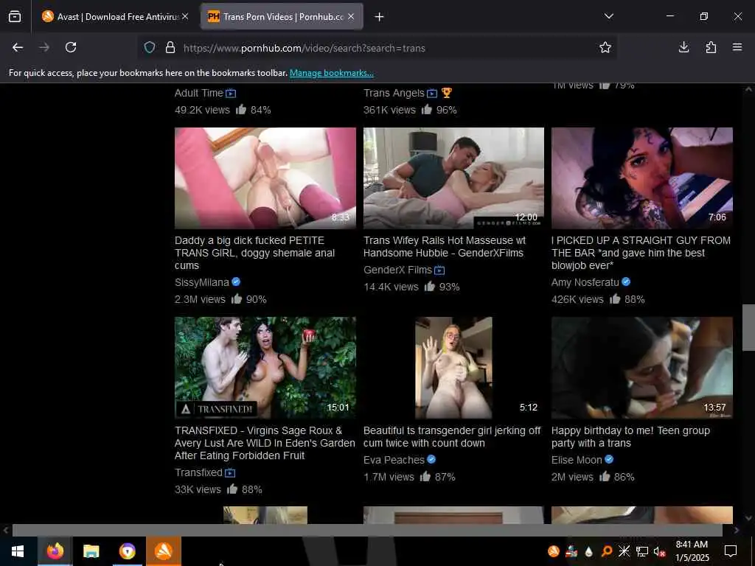The height and width of the screenshot is (566, 755).
Task: Close the Pornhub tab
Action: (351, 17)
